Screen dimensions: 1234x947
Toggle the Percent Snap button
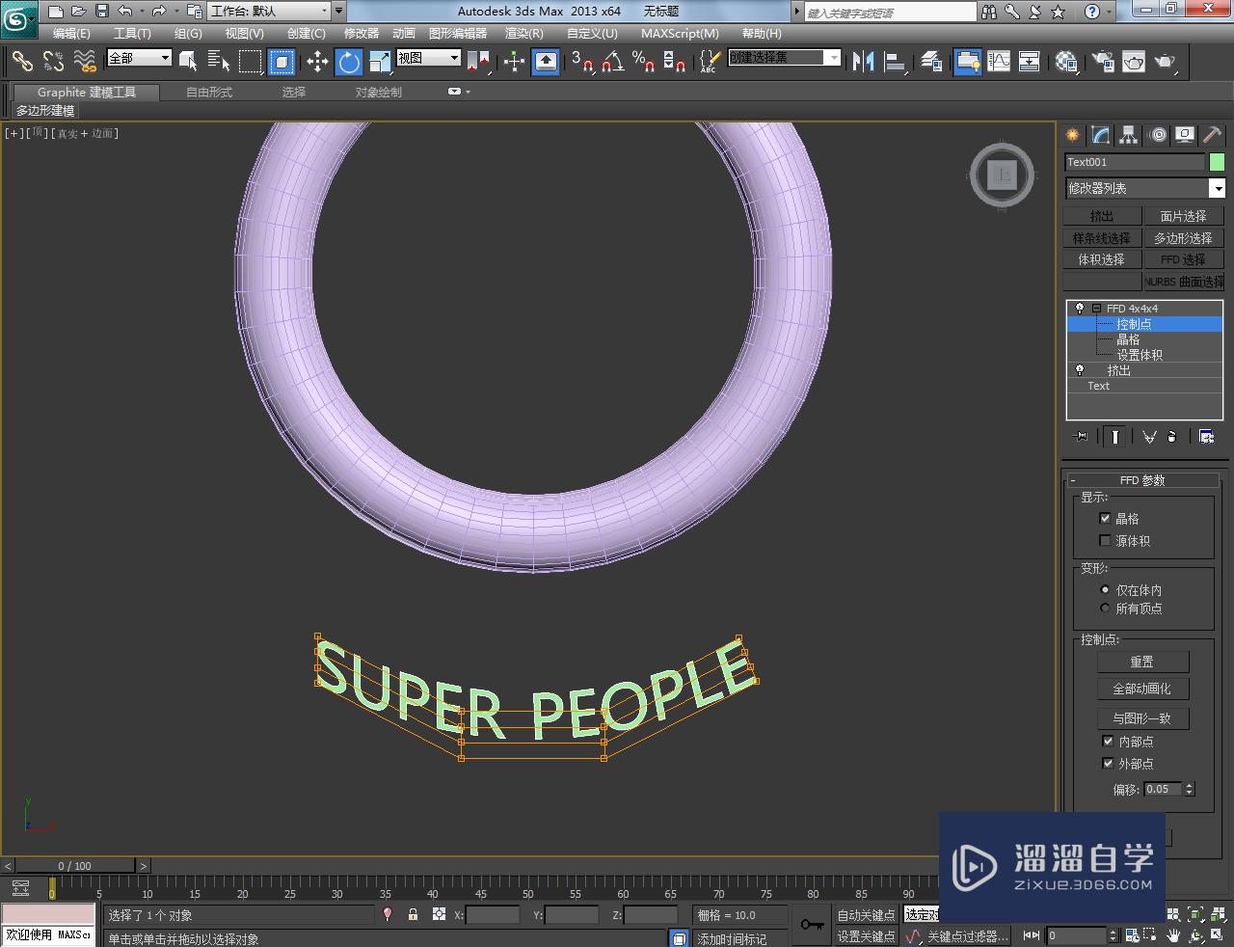[643, 62]
